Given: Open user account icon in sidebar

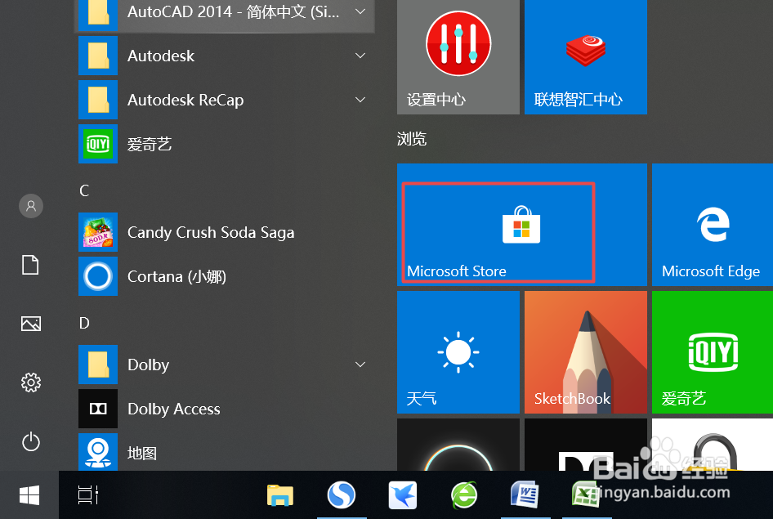Looking at the screenshot, I should (30, 205).
